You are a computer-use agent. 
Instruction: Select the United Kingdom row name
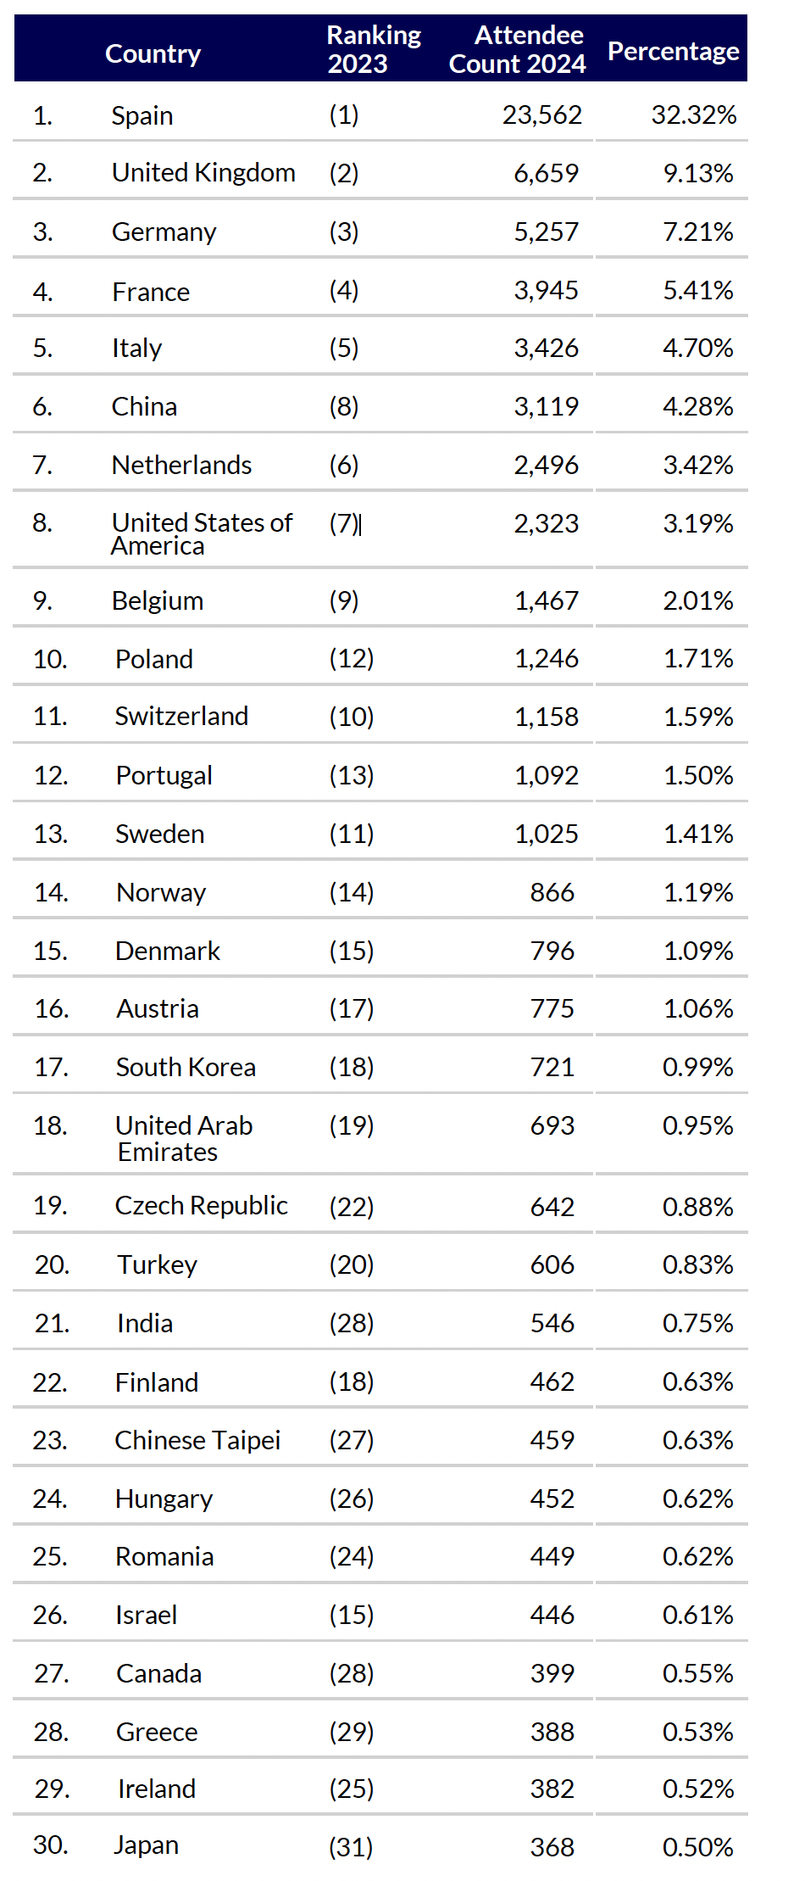coord(203,173)
